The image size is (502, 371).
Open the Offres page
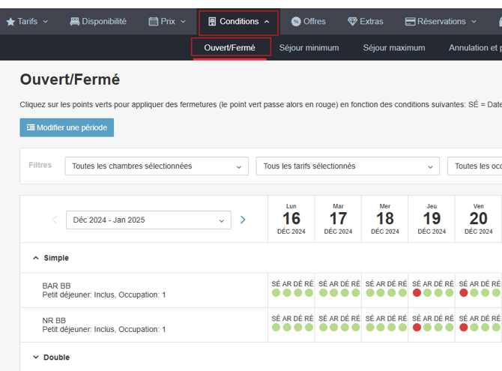(x=308, y=22)
